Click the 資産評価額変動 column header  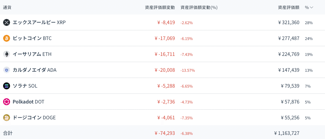160,7
